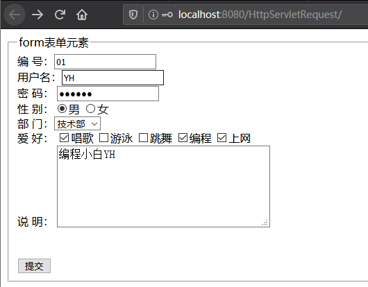This screenshot has width=368, height=287.
Task: Click the 用户名 label
Action: coord(36,78)
